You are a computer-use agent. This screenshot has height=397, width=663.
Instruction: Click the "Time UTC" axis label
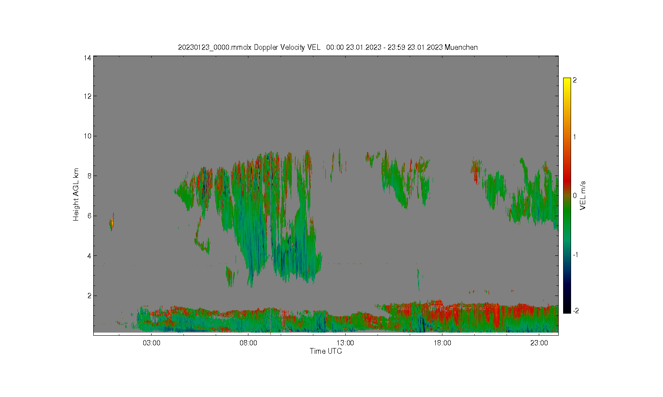326,351
